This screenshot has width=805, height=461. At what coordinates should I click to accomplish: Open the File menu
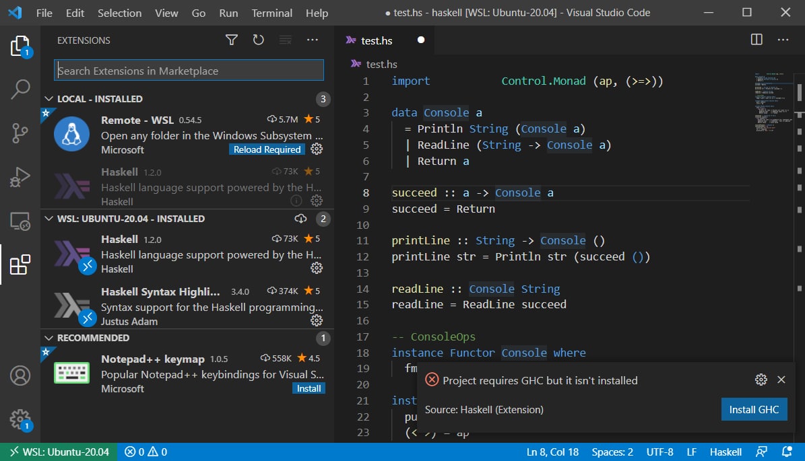[x=44, y=13]
